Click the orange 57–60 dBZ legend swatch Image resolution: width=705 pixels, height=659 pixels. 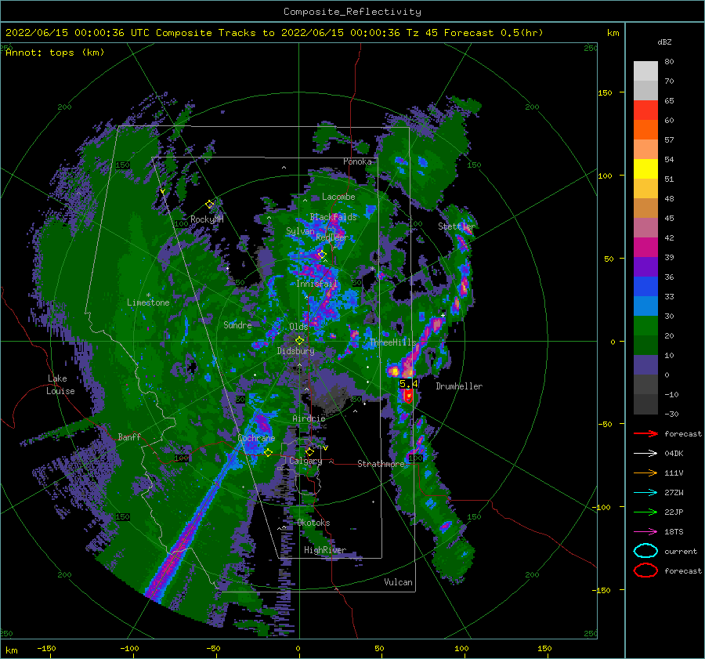point(645,130)
